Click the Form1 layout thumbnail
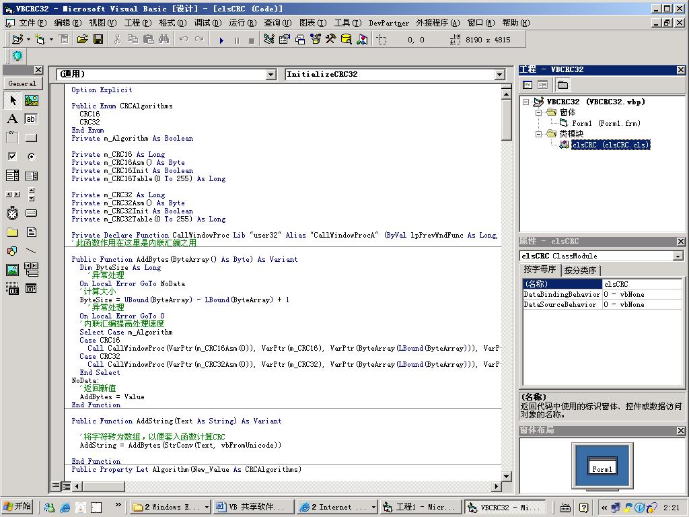 602,467
